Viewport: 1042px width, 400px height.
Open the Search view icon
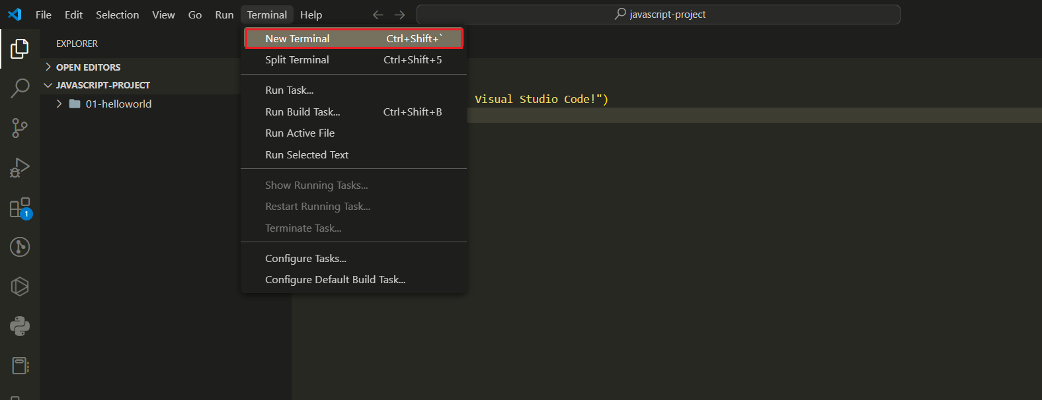click(x=20, y=88)
